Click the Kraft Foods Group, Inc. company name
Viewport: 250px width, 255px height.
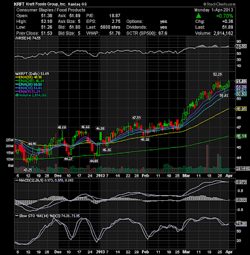click(45, 4)
